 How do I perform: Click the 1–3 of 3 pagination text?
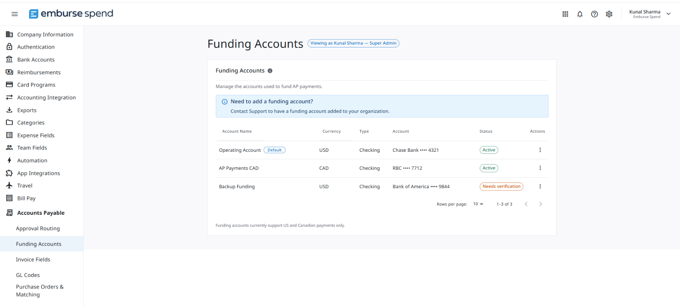[504, 204]
